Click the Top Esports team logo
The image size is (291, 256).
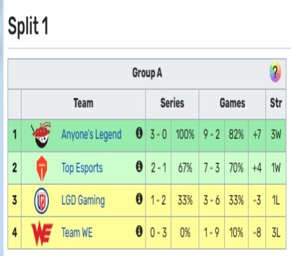tap(42, 168)
